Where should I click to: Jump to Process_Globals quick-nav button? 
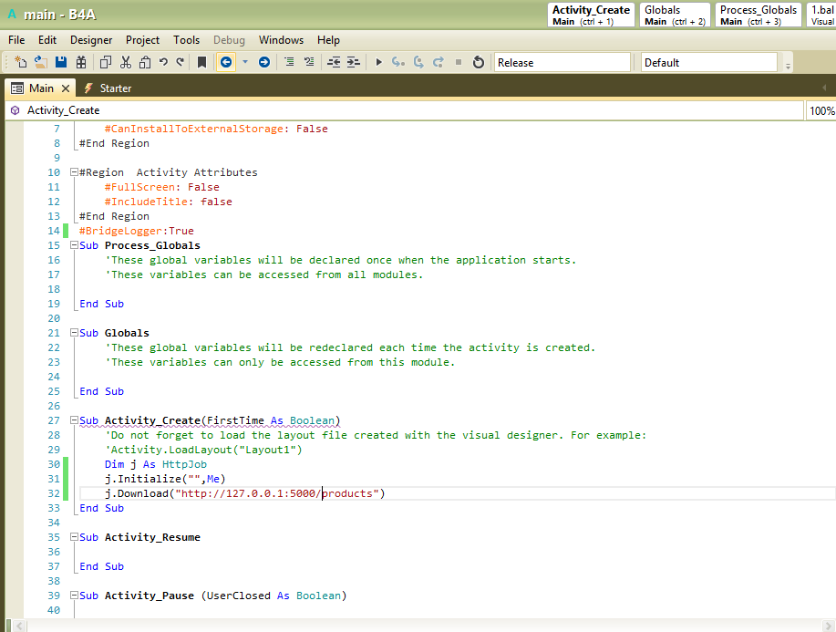pos(758,15)
